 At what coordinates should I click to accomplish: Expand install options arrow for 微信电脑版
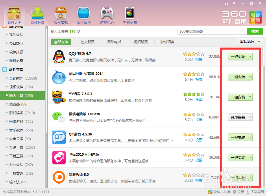tap(250, 117)
